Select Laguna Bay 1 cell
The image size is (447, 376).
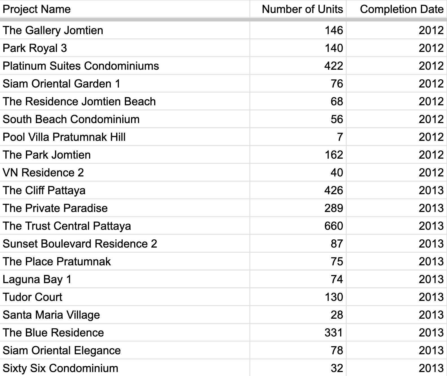pos(125,279)
